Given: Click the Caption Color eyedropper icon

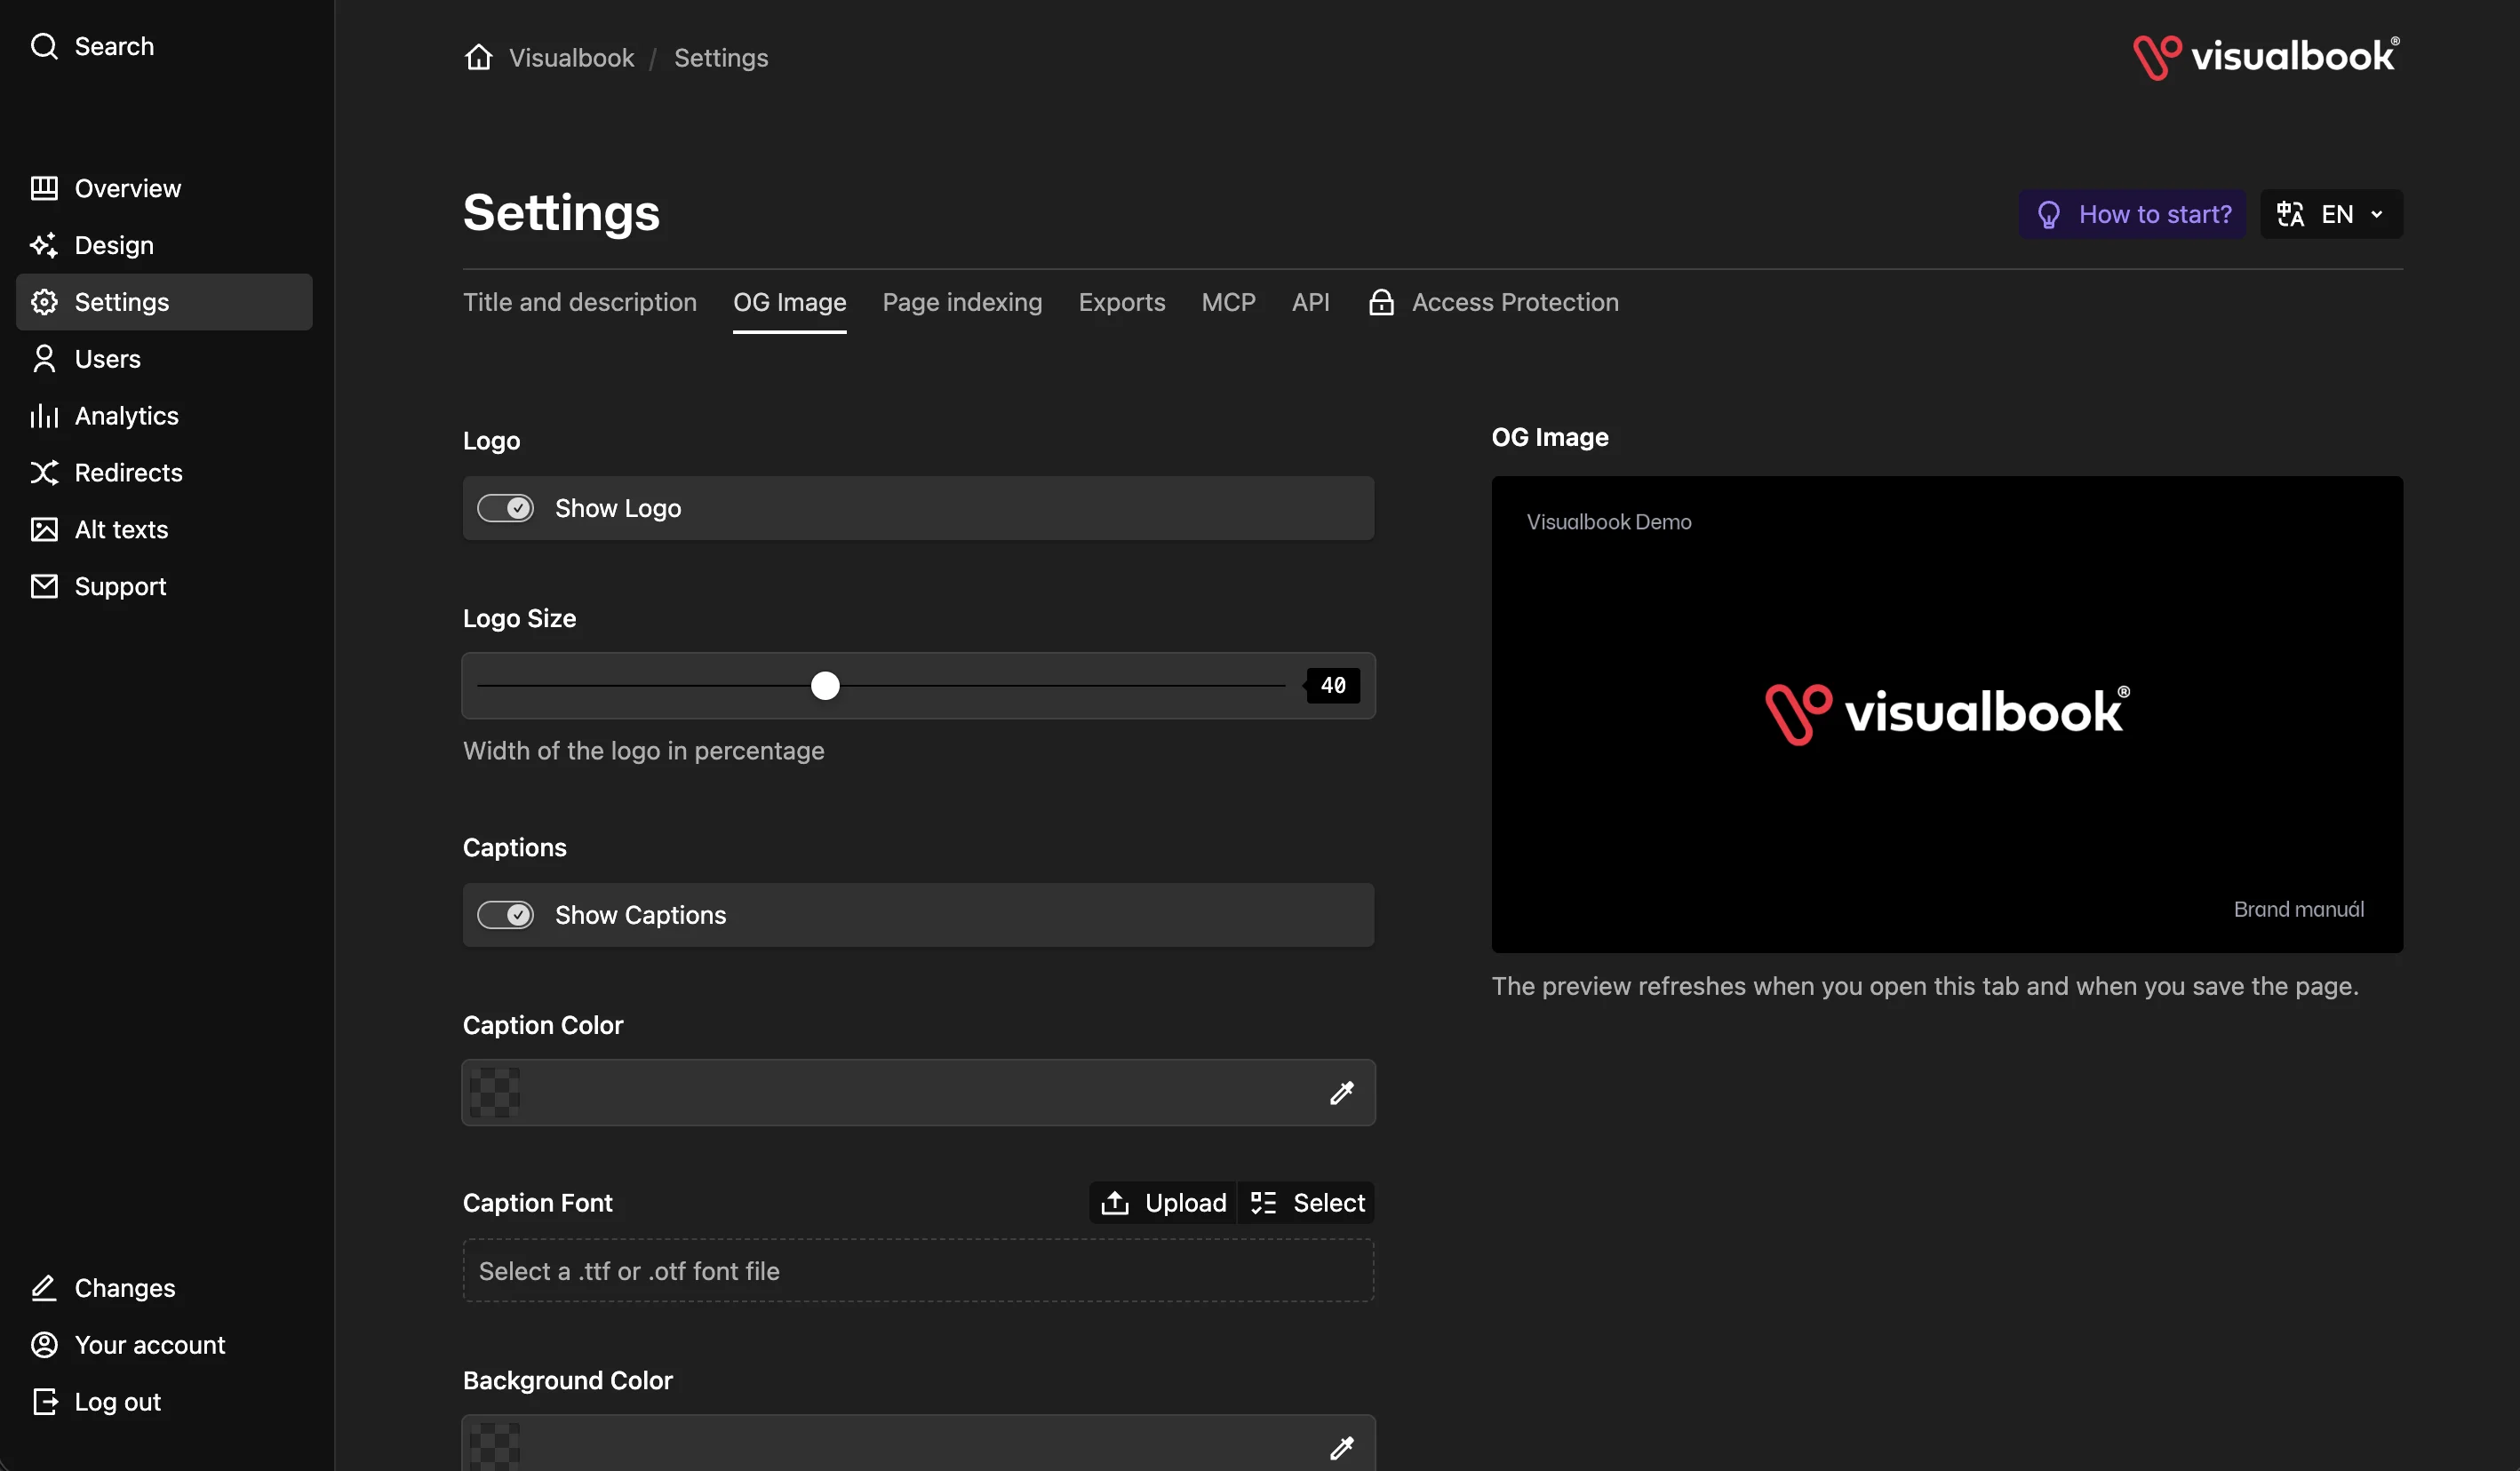Looking at the screenshot, I should pyautogui.click(x=1342, y=1093).
